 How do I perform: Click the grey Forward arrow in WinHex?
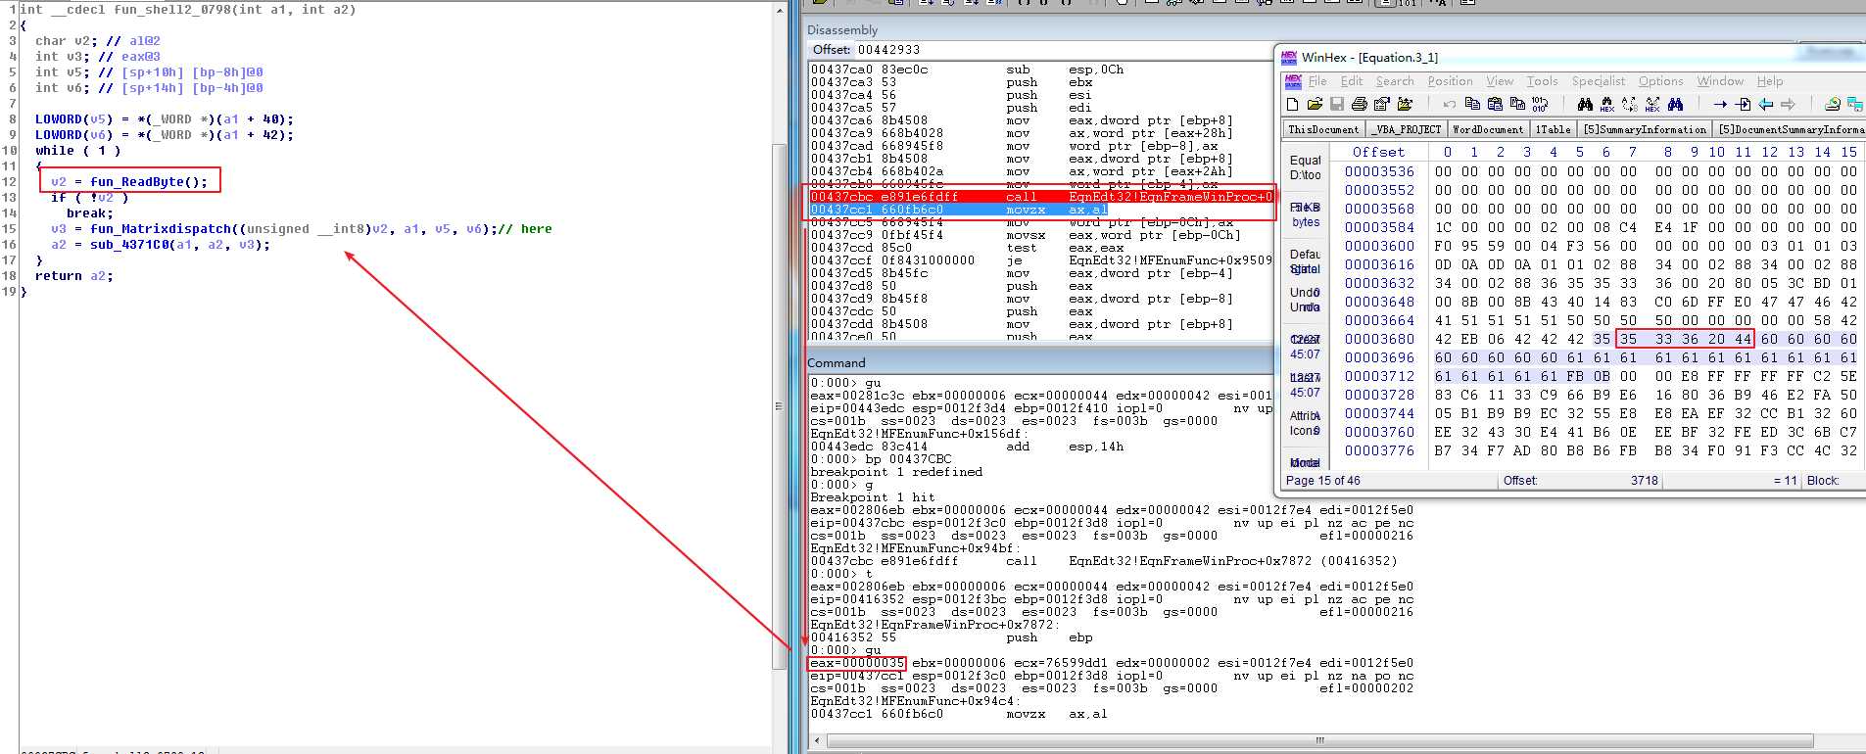[x=1788, y=104]
